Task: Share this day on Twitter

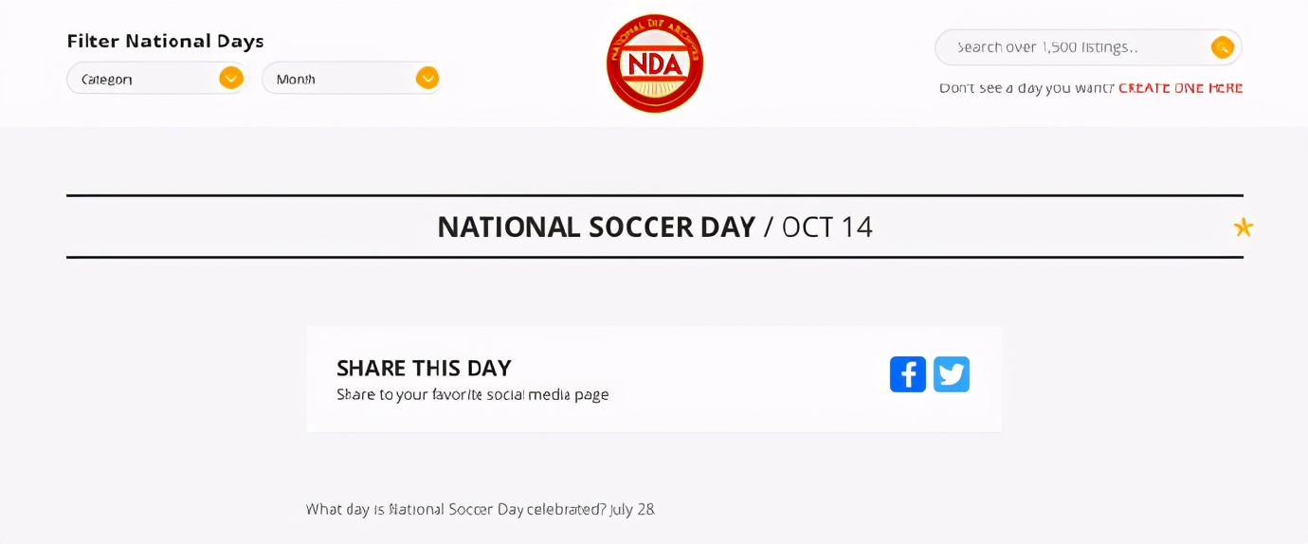Action: 951,374
